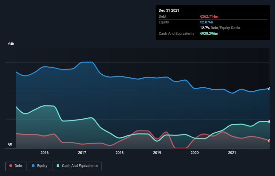Toggle the Equity legend button

click(x=40, y=166)
